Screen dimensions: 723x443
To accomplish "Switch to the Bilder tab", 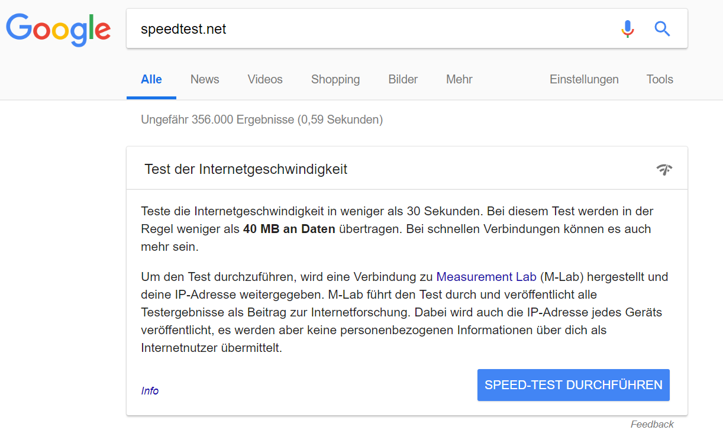I will click(402, 79).
